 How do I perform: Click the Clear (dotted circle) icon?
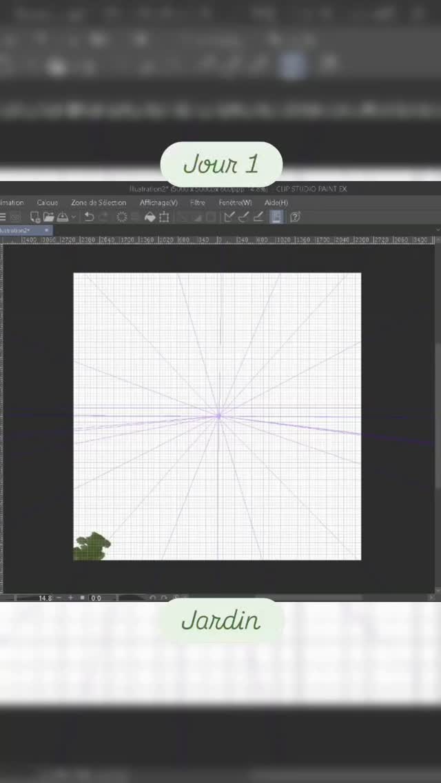click(121, 216)
